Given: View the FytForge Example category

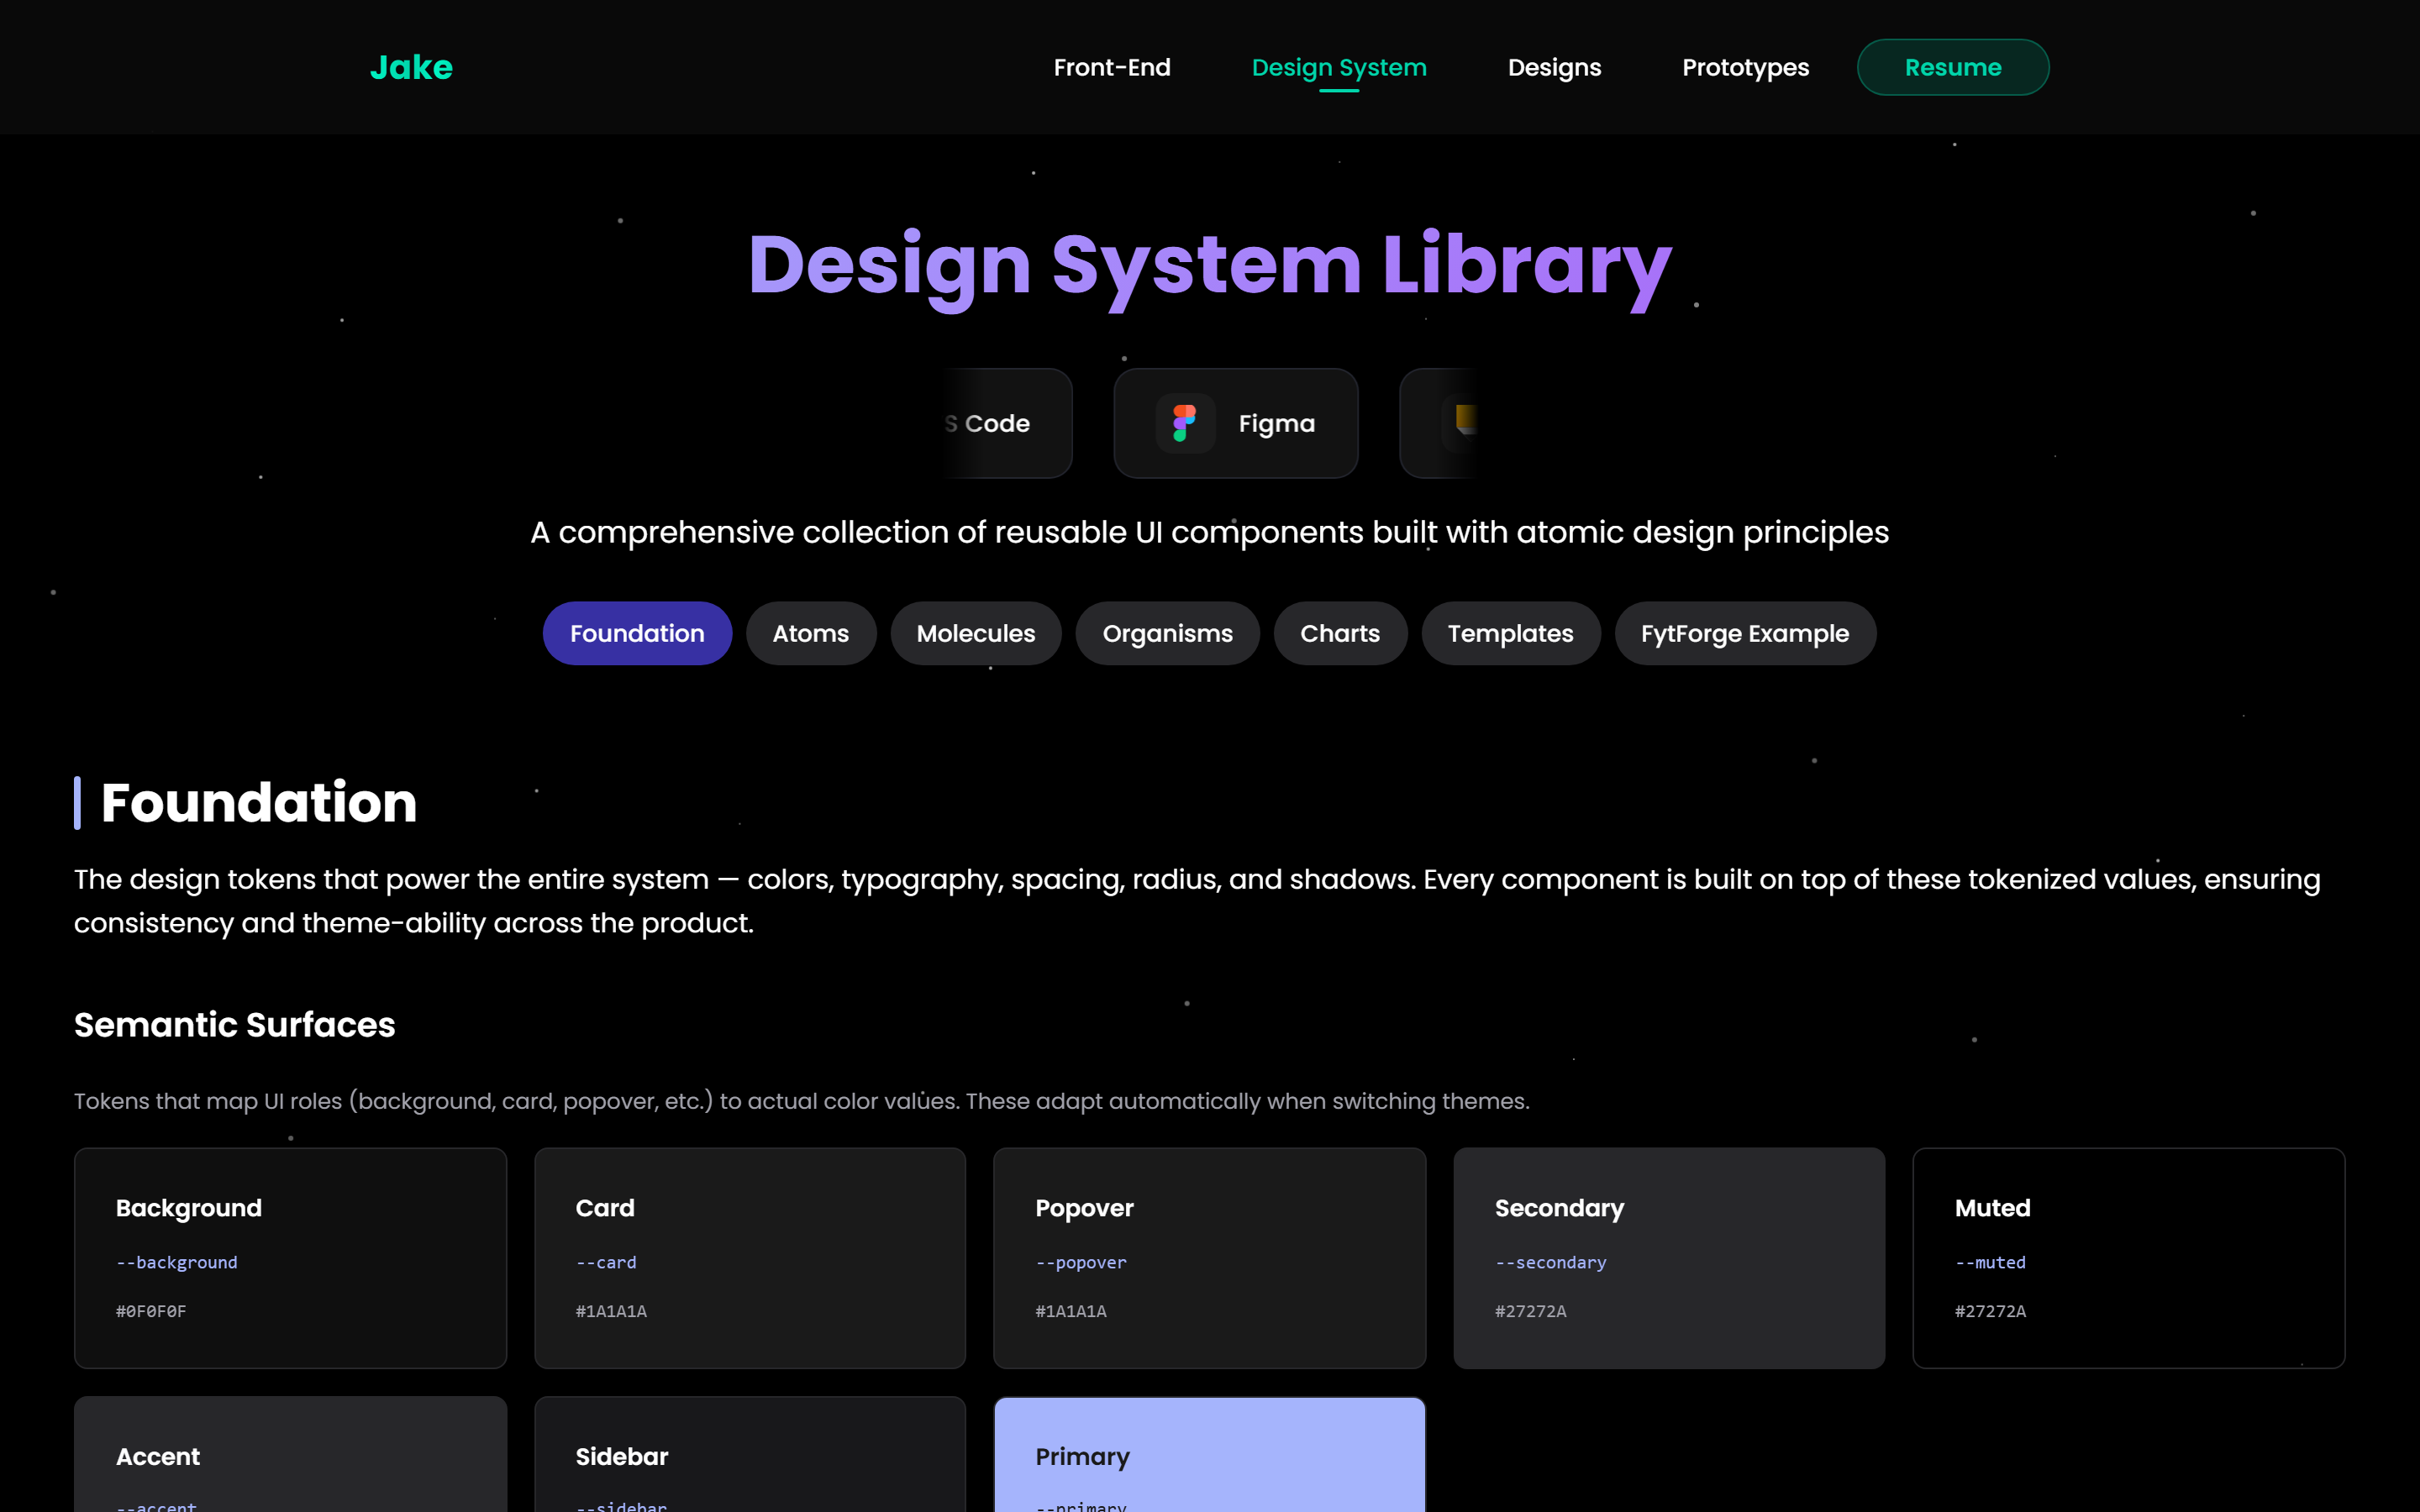Looking at the screenshot, I should click(1744, 633).
